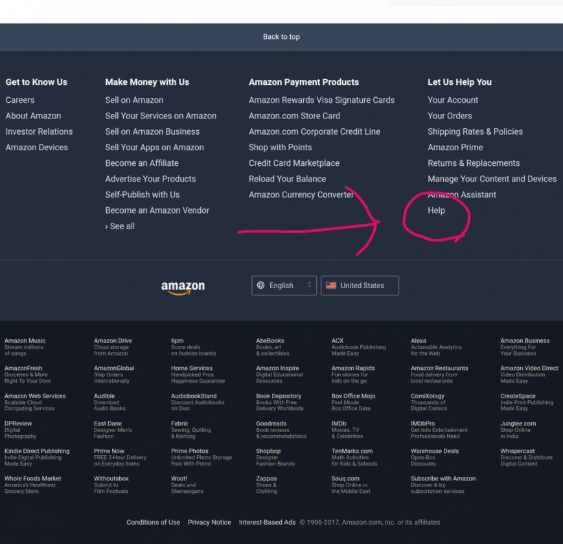Click Amazon Drive cloud storage link
Screen dimensions: 563x544
pyautogui.click(x=113, y=347)
